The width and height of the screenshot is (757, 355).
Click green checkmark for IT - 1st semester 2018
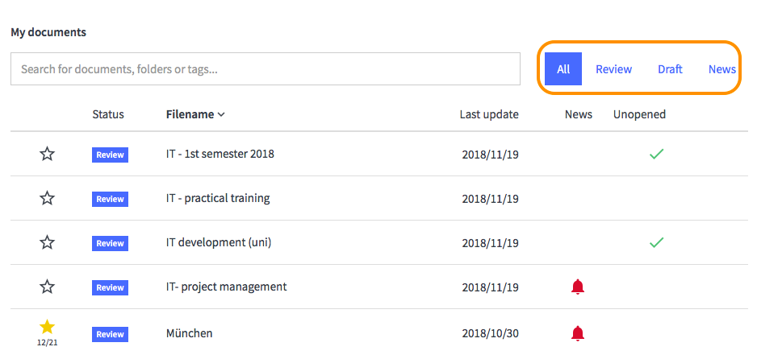tap(656, 155)
